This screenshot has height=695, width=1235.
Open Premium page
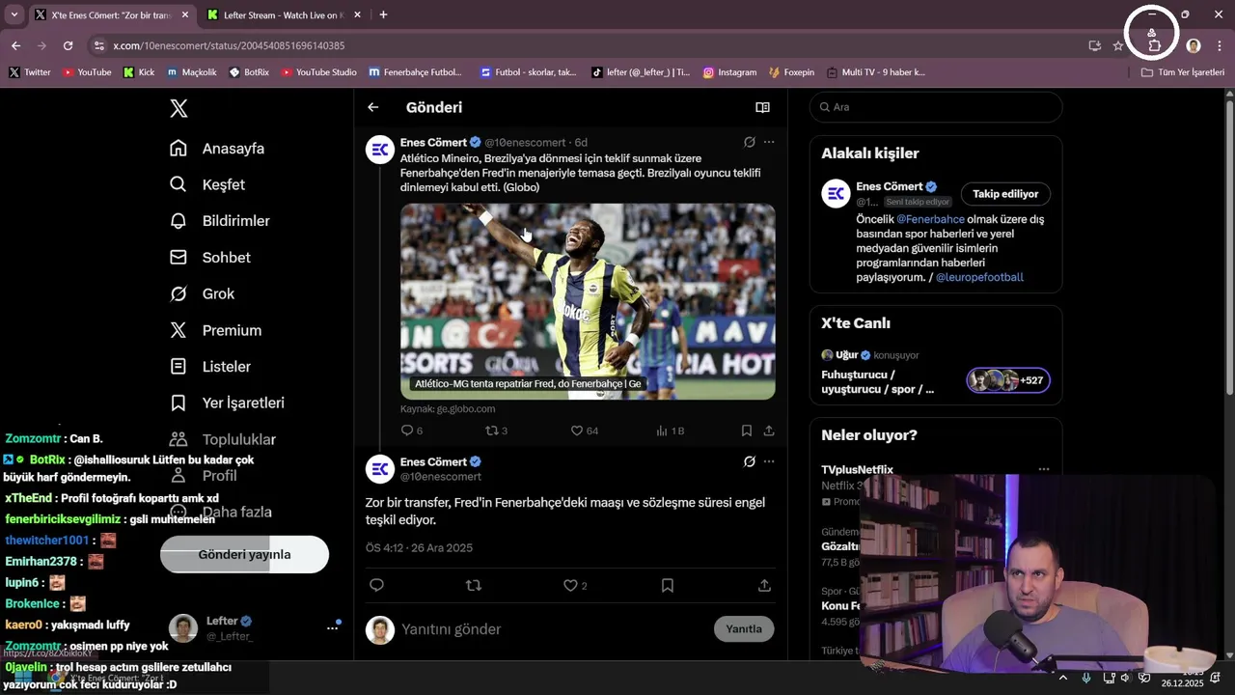[x=216, y=330]
